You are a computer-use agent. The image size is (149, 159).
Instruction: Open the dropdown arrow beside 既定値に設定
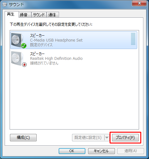[107, 138]
